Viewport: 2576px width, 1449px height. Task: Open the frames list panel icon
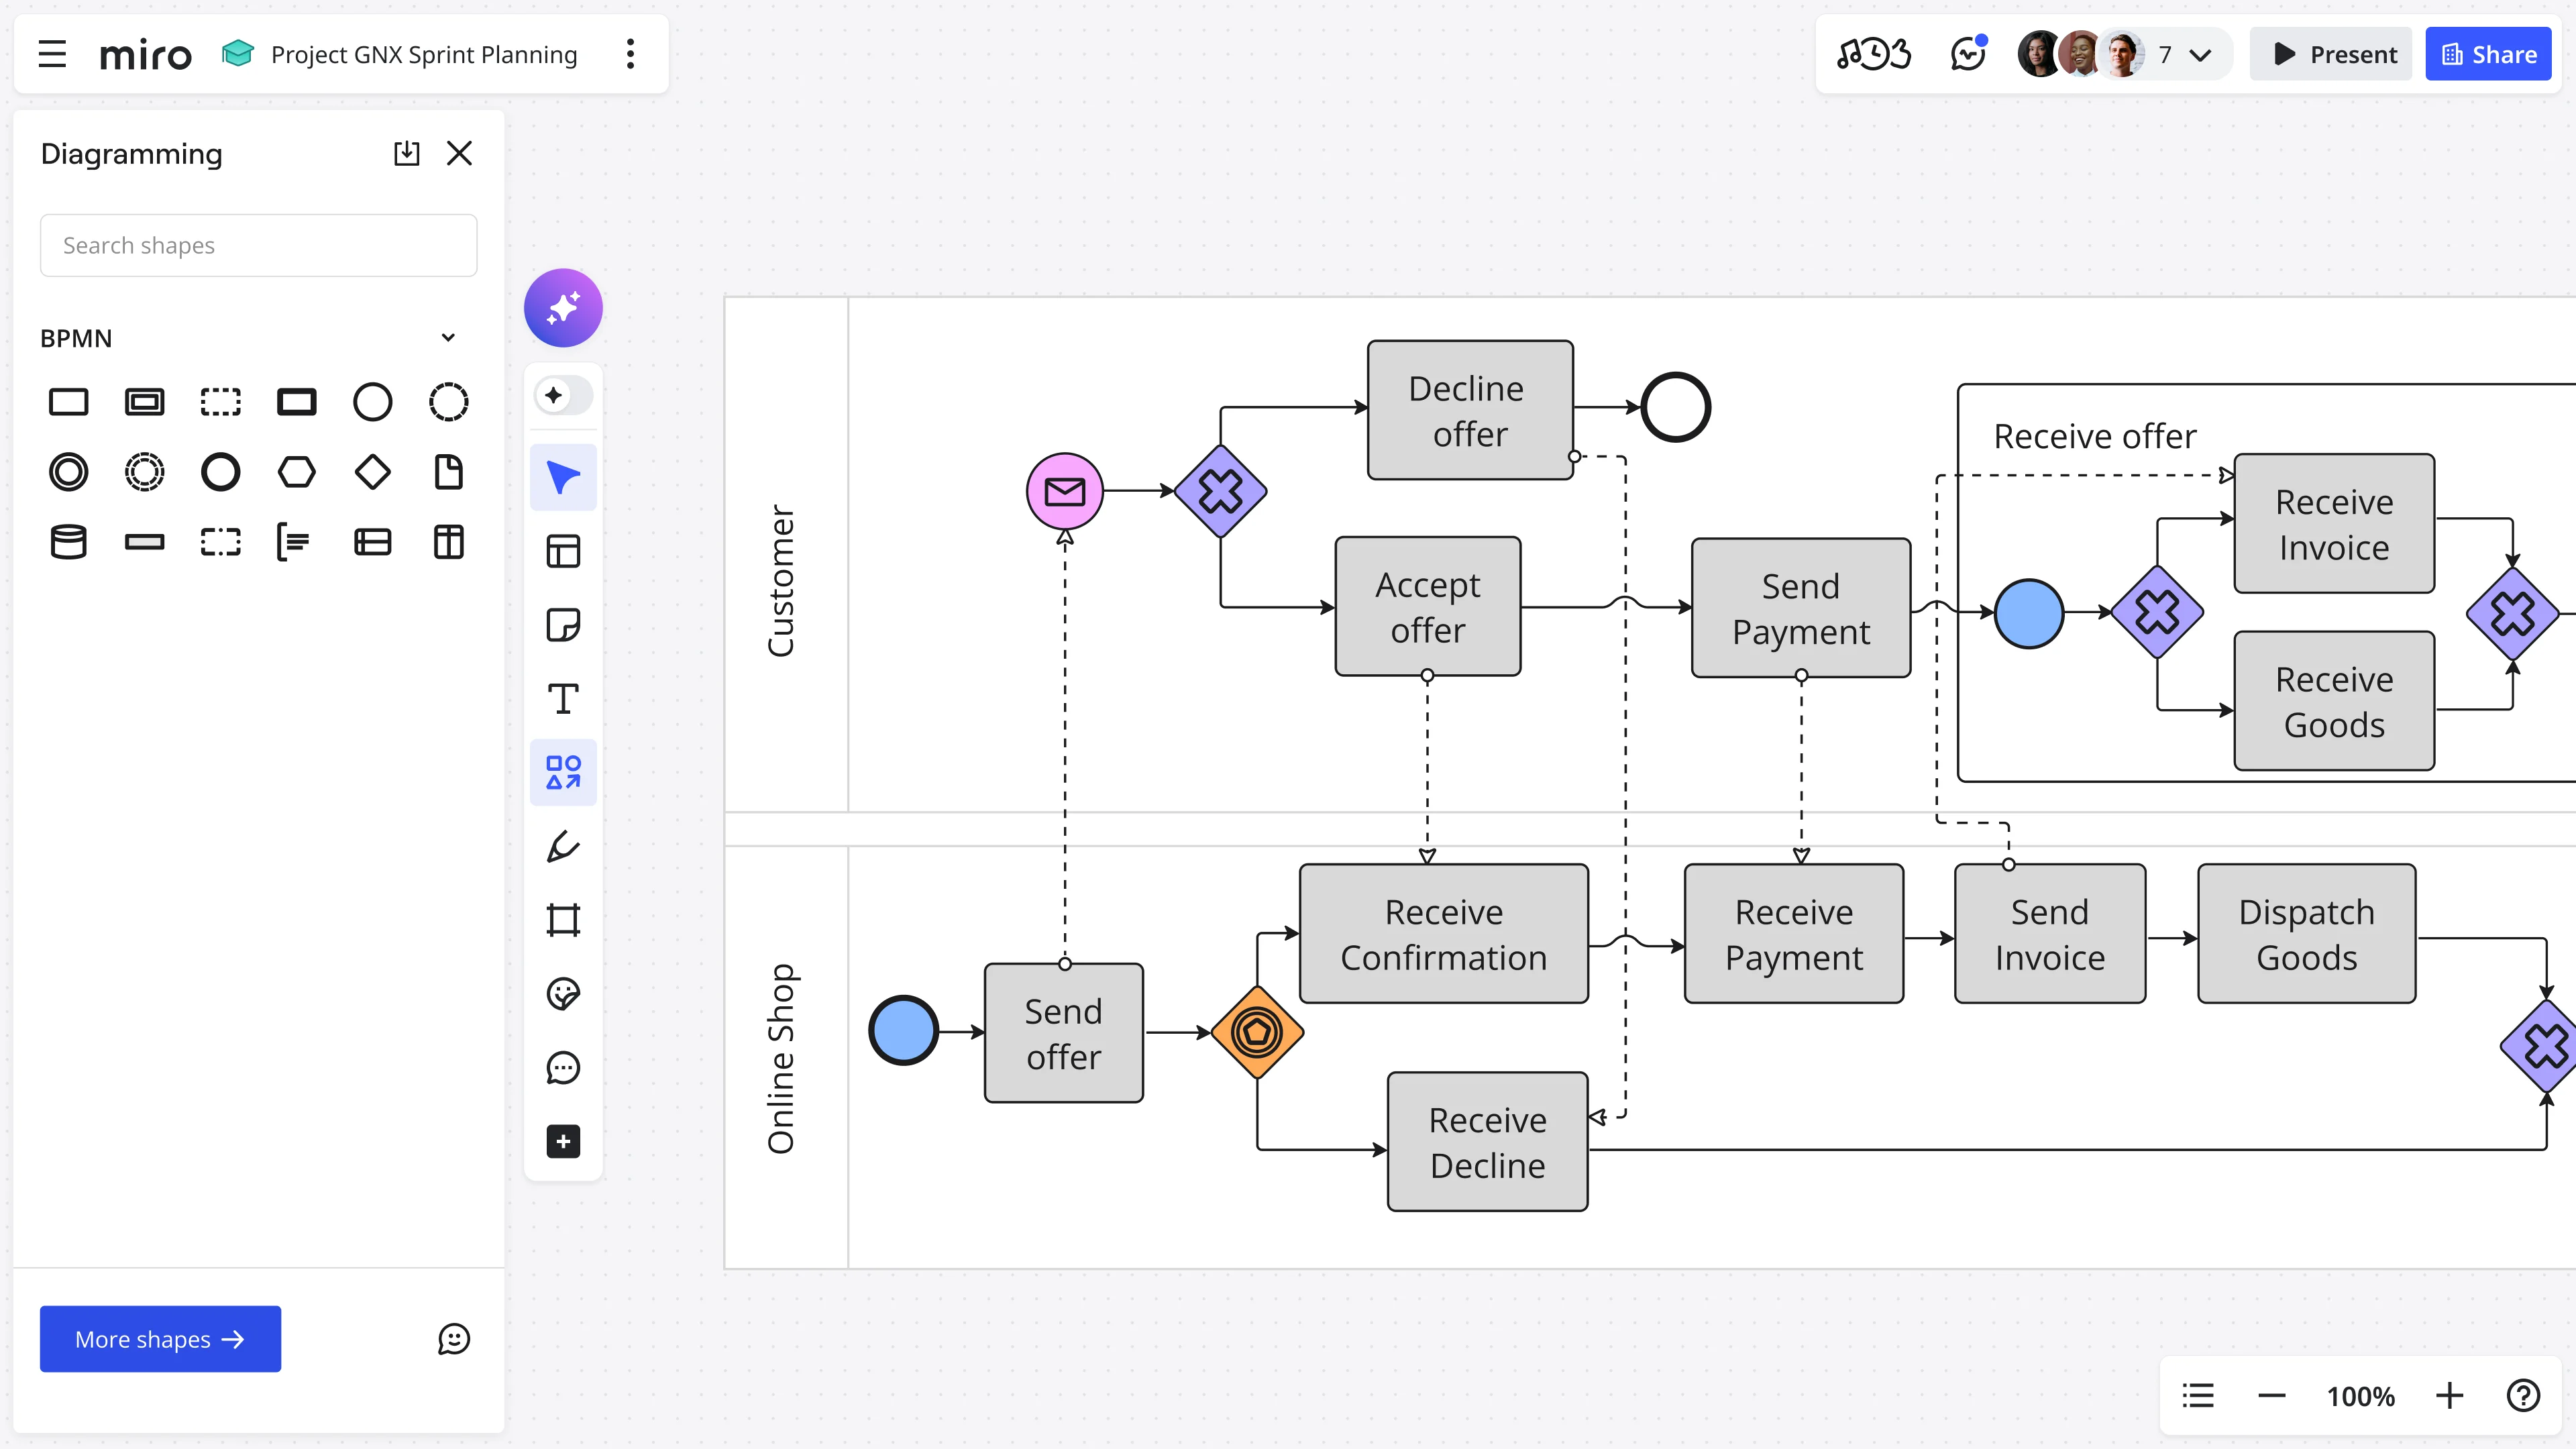(2198, 1395)
